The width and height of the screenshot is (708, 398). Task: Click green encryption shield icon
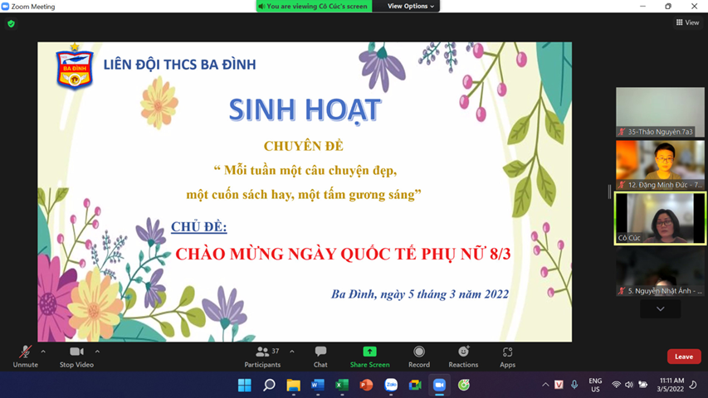pos(12,23)
